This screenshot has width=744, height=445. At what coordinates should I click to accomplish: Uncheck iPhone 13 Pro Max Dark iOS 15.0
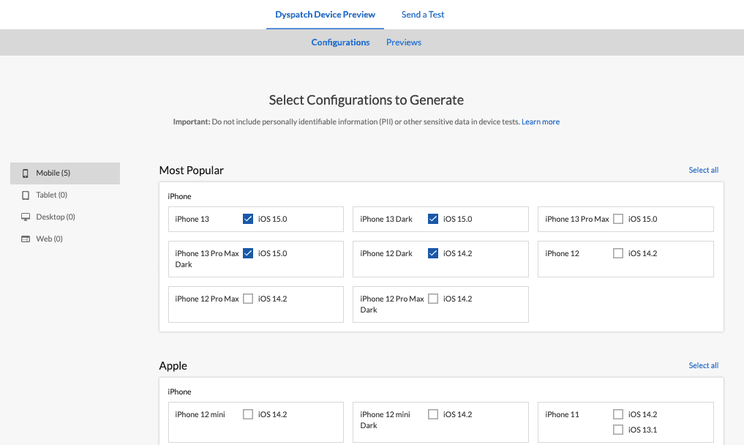pyautogui.click(x=248, y=253)
